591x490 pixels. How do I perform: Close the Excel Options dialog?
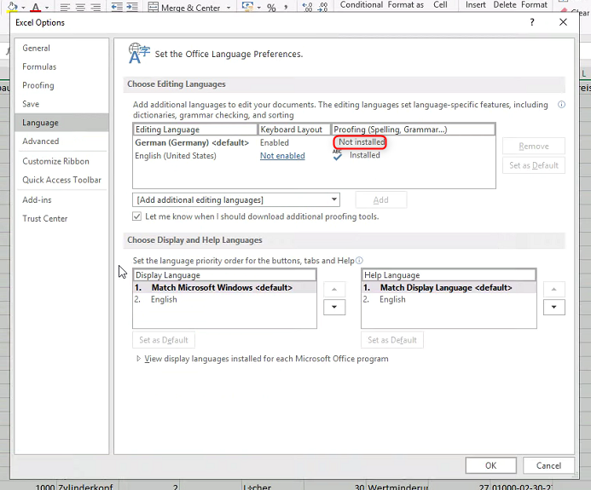(x=563, y=22)
